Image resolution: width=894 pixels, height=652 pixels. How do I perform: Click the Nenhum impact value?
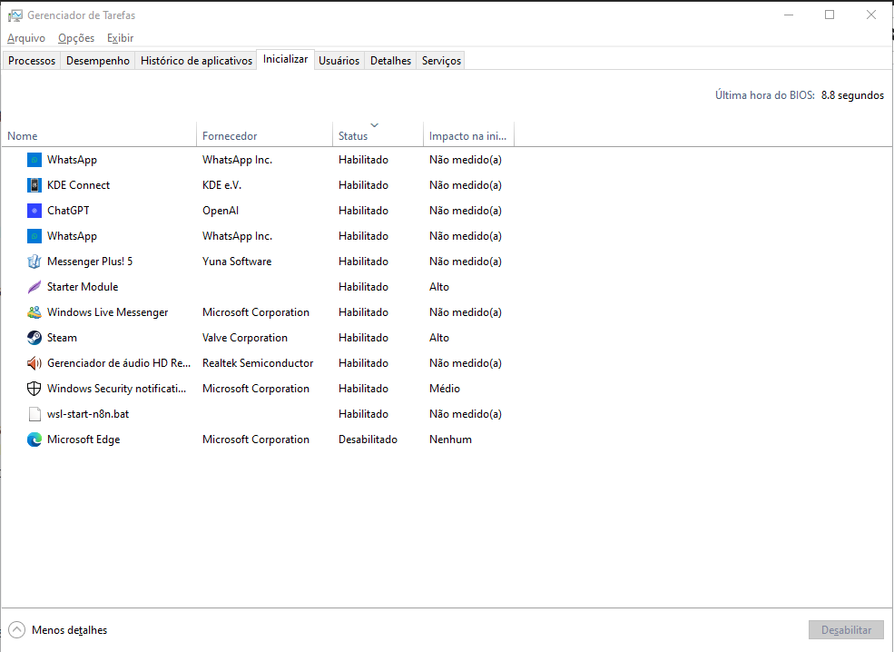click(450, 440)
